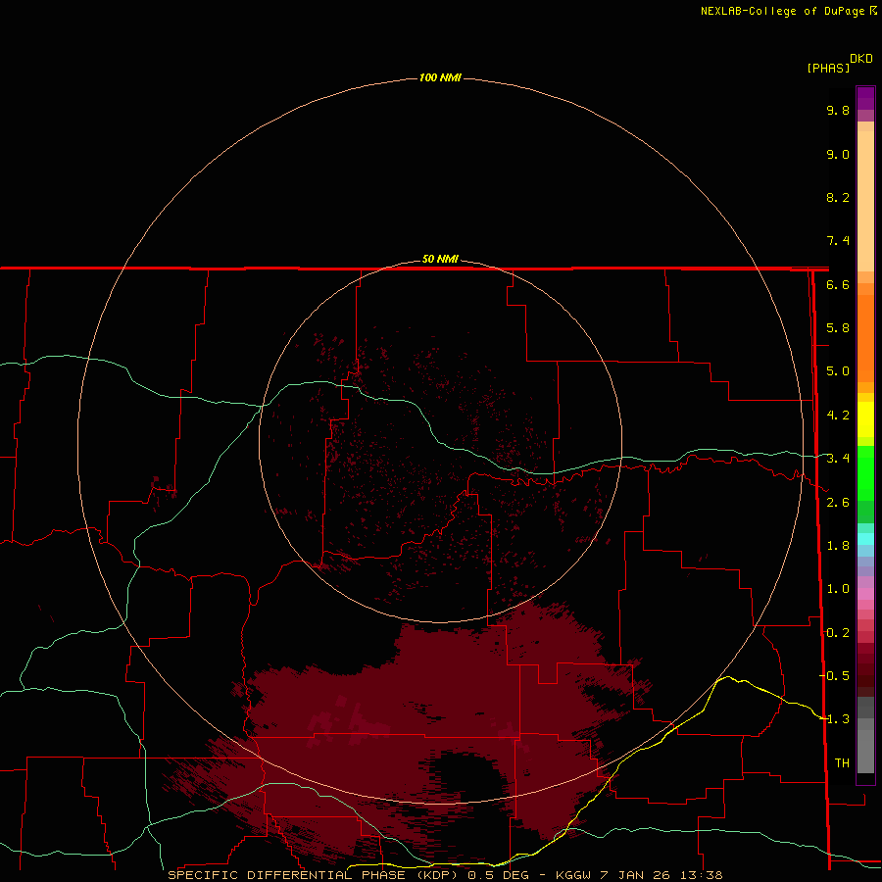The width and height of the screenshot is (882, 882).
Task: Click the 9.0 value on the color scale
Action: (838, 155)
